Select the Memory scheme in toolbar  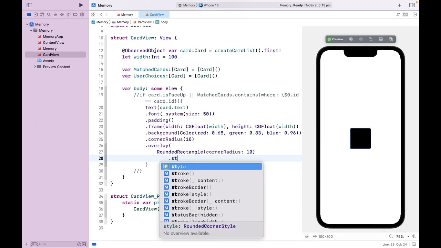click(x=186, y=5)
